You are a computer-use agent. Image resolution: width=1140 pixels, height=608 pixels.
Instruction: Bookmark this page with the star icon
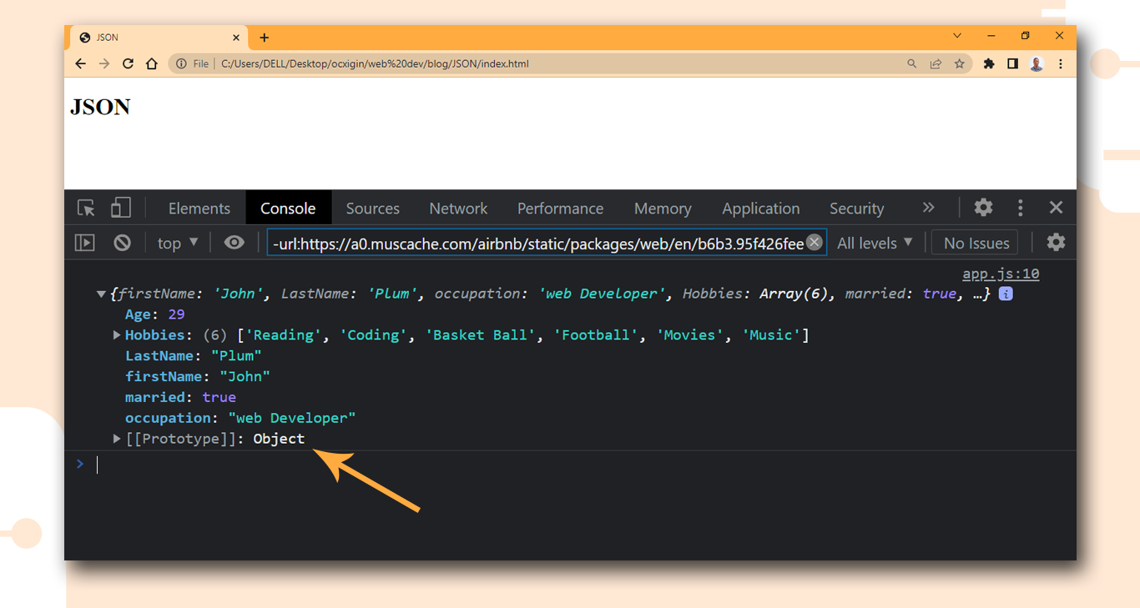pyautogui.click(x=960, y=63)
